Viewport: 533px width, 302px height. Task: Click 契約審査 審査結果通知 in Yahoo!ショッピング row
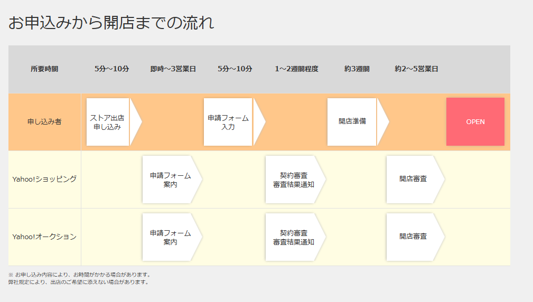click(x=295, y=180)
